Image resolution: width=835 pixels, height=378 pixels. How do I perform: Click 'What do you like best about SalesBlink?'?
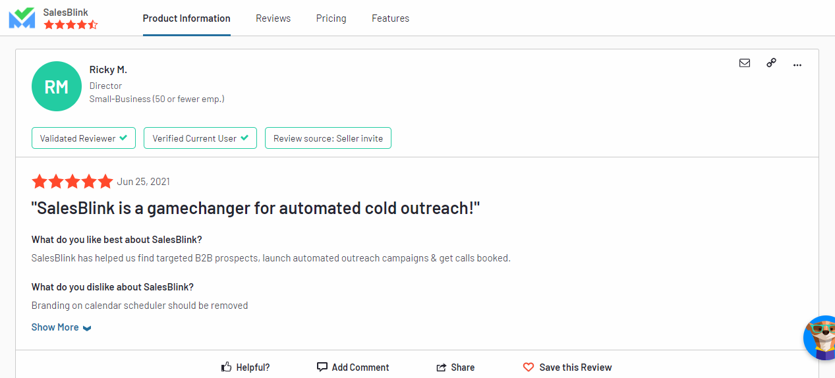(x=117, y=240)
